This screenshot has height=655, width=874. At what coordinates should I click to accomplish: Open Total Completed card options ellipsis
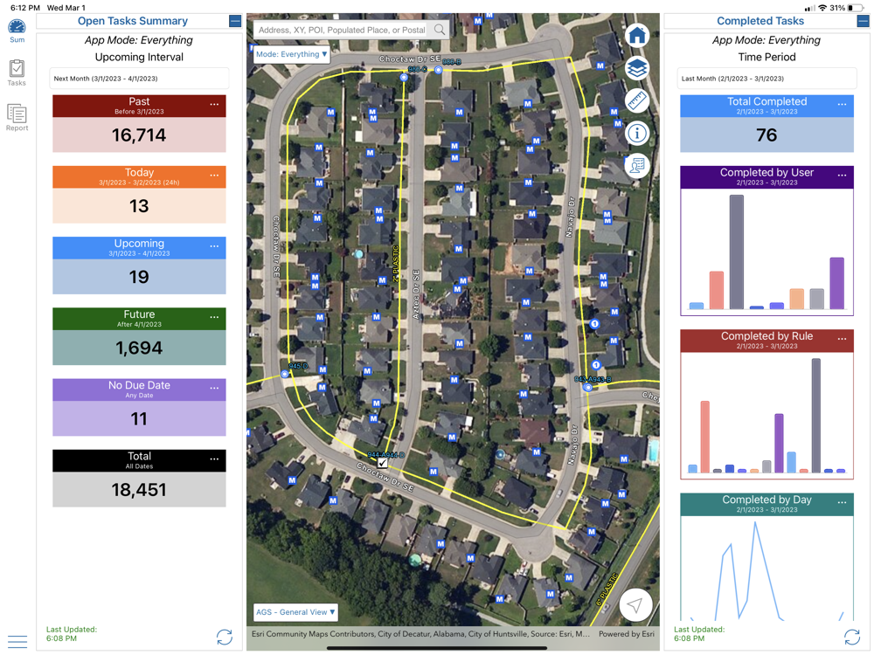click(842, 104)
